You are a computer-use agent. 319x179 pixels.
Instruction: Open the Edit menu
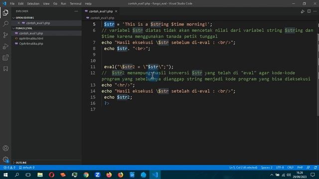pyautogui.click(x=20, y=3)
